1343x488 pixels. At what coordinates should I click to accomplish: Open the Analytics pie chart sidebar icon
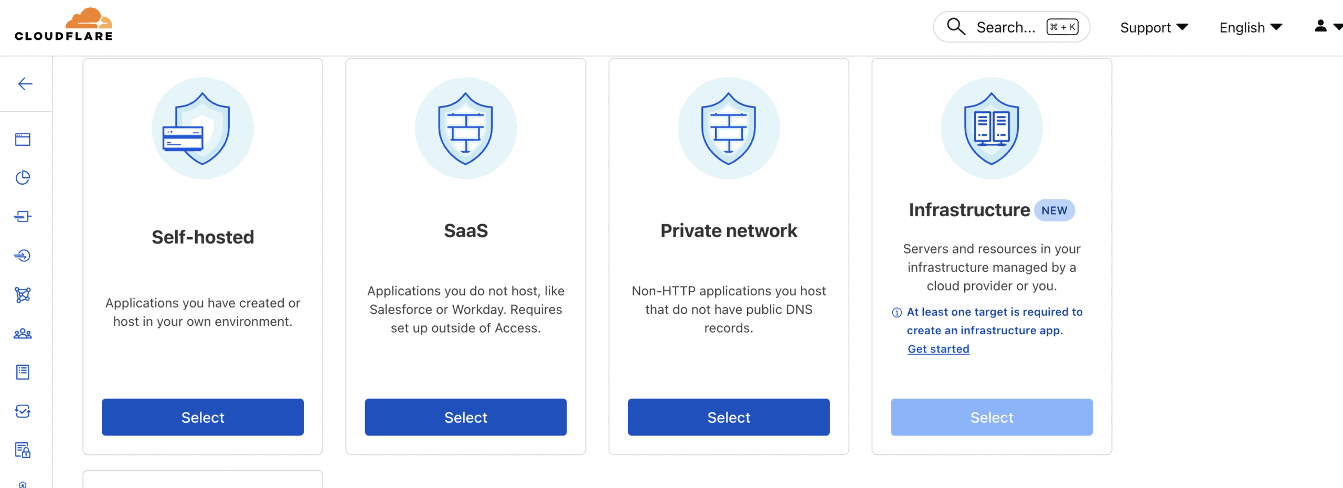[23, 177]
